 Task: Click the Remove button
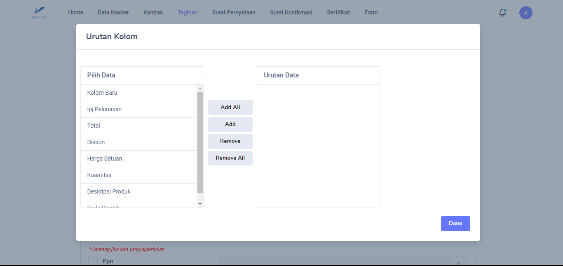[230, 141]
